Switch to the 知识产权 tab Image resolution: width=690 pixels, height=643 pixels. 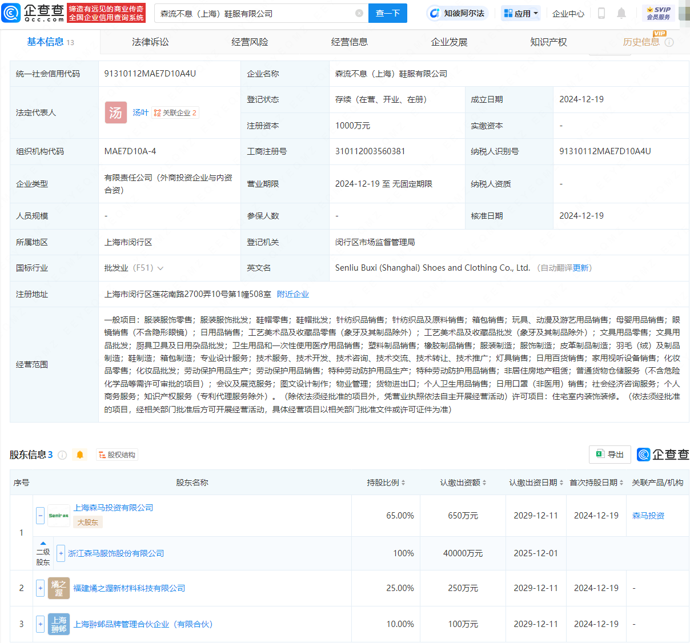[x=548, y=42]
